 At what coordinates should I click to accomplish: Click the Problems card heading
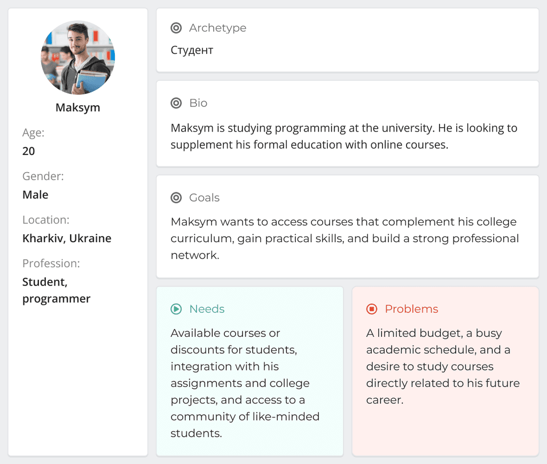(411, 309)
